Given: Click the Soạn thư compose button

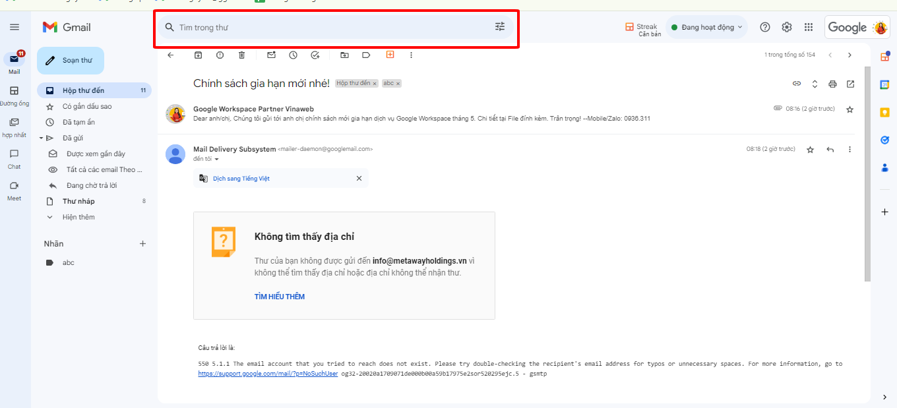Looking at the screenshot, I should pyautogui.click(x=71, y=61).
